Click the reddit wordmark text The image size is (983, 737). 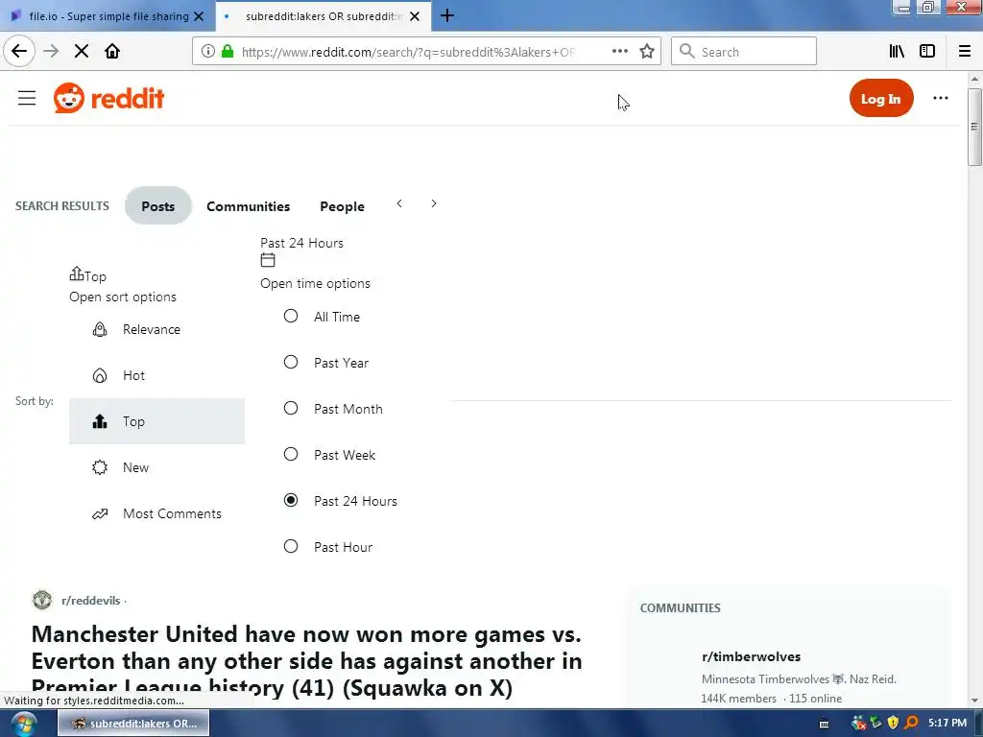128,99
